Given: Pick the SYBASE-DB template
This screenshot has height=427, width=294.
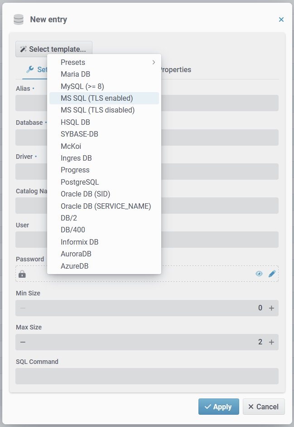Looking at the screenshot, I should click(x=104, y=134).
